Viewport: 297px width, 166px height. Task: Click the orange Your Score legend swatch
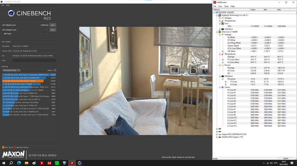[3, 147]
